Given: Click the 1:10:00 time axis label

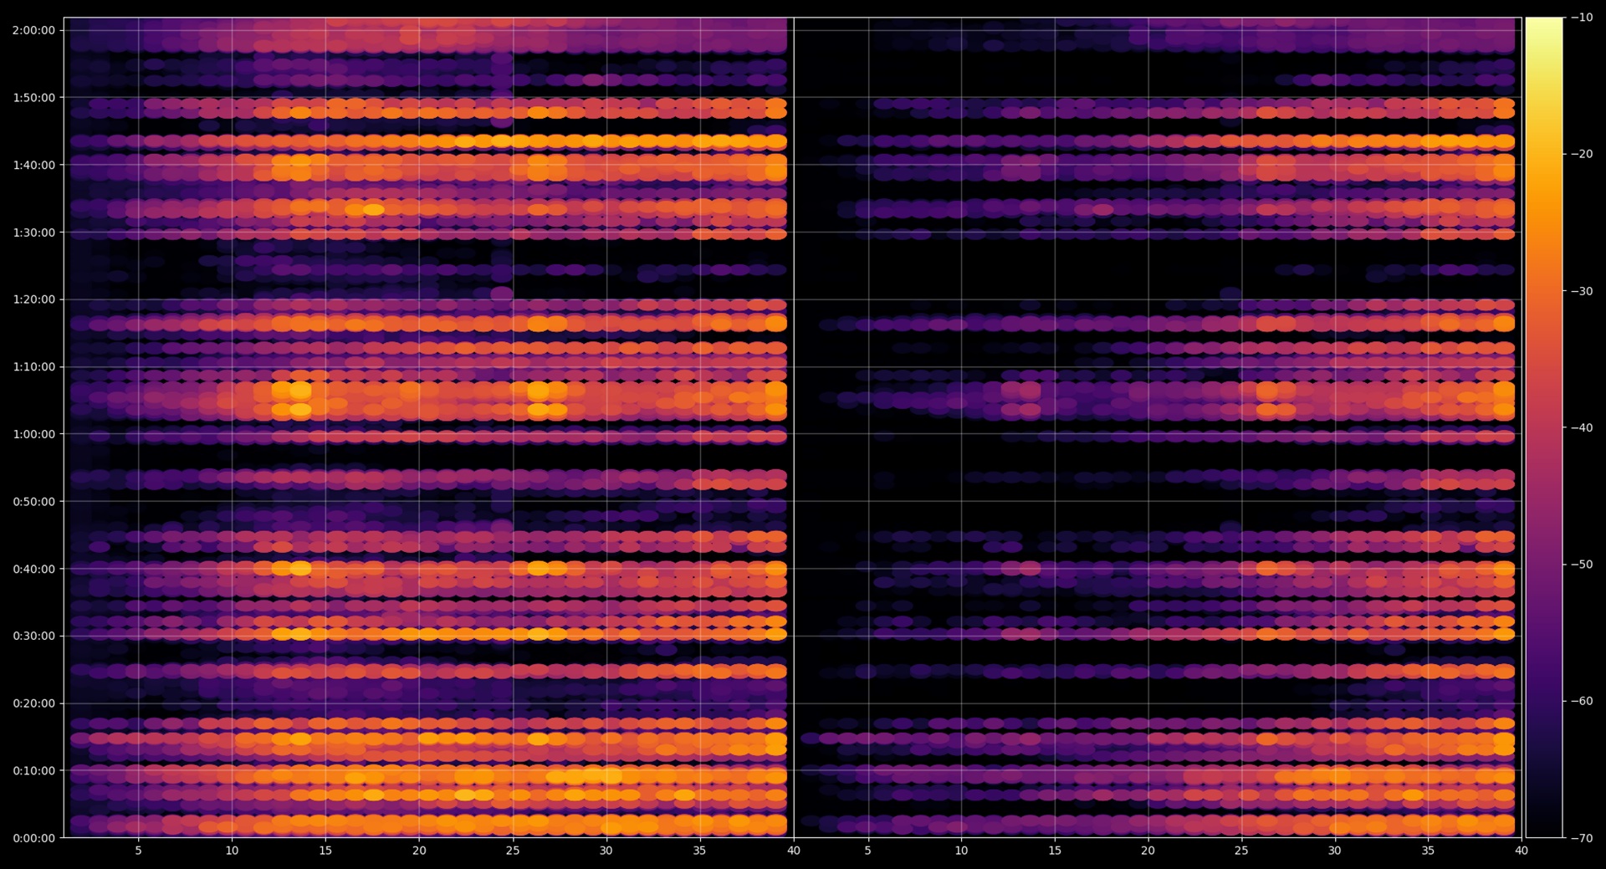Looking at the screenshot, I should coord(33,367).
